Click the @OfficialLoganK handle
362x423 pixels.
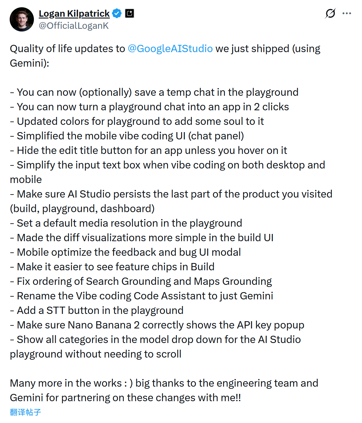74,26
